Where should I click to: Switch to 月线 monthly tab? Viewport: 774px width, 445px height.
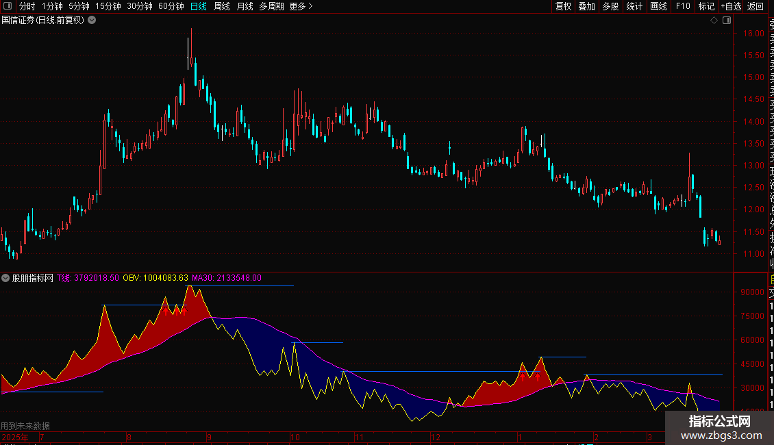click(x=245, y=6)
